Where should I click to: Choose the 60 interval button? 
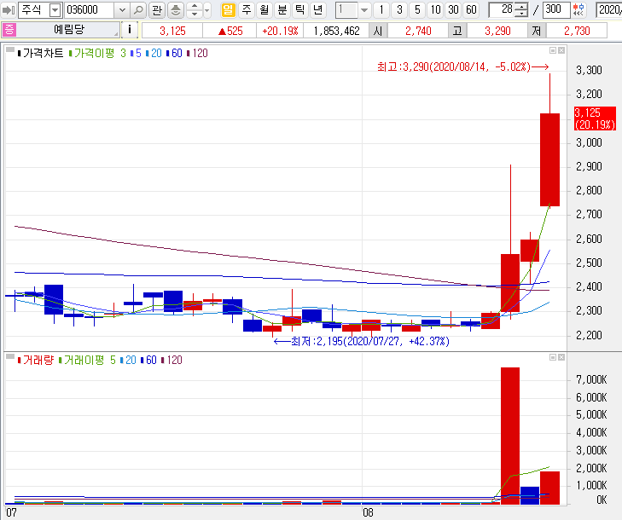[x=471, y=10]
